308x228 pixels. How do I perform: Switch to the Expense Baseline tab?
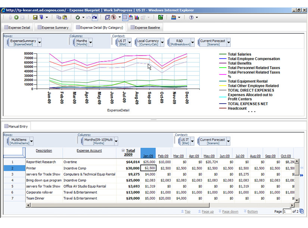[x=145, y=28]
